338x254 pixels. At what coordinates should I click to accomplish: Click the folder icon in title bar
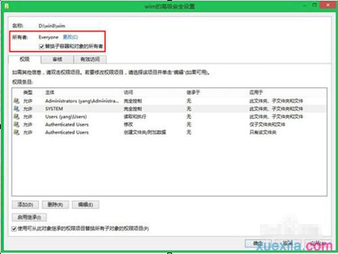(7, 6)
